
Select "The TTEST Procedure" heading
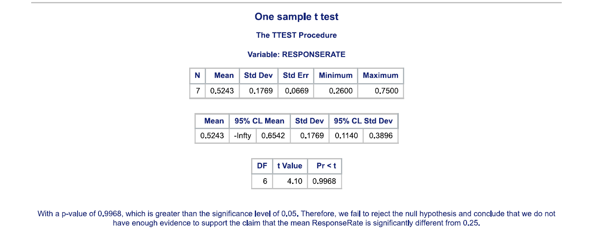[296, 35]
